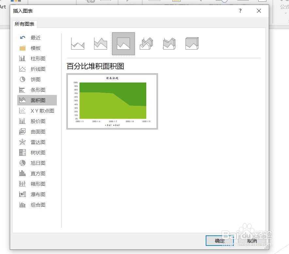Click the dialog help question mark

pos(240,11)
